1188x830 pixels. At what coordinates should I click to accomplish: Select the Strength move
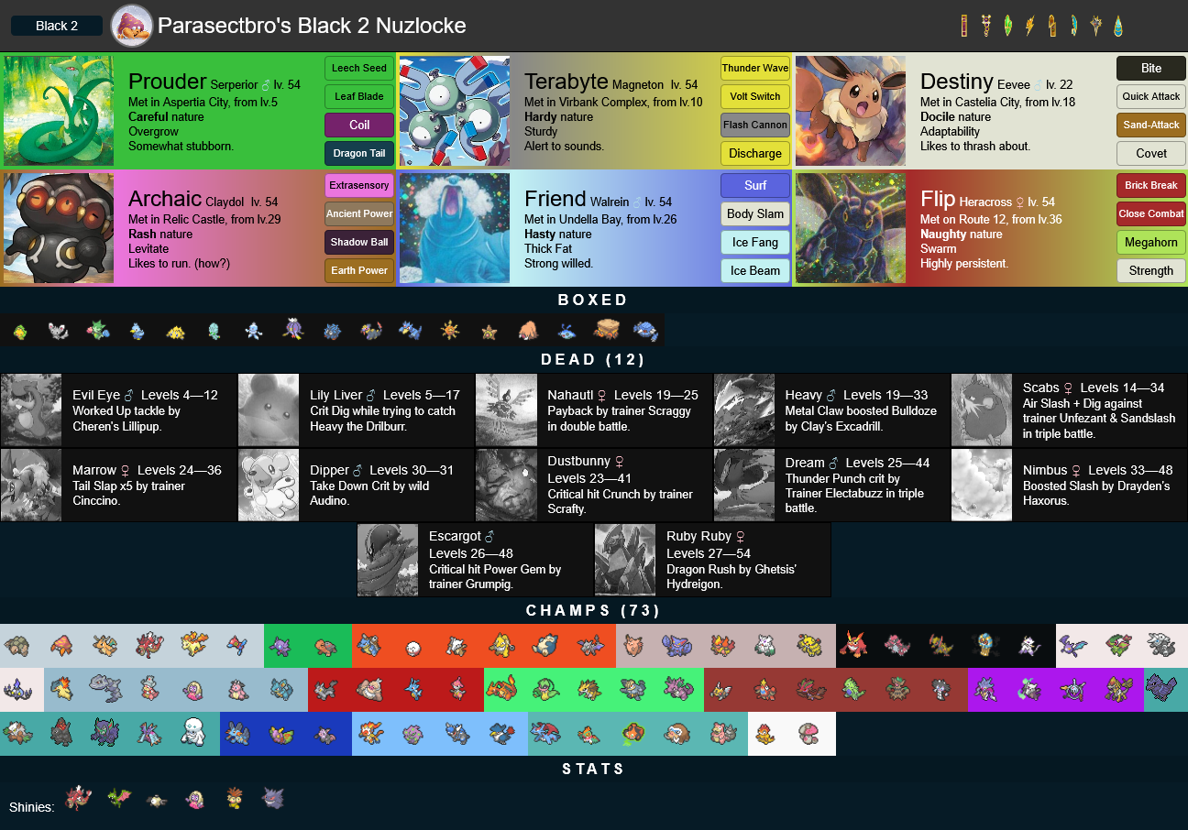(x=1151, y=270)
